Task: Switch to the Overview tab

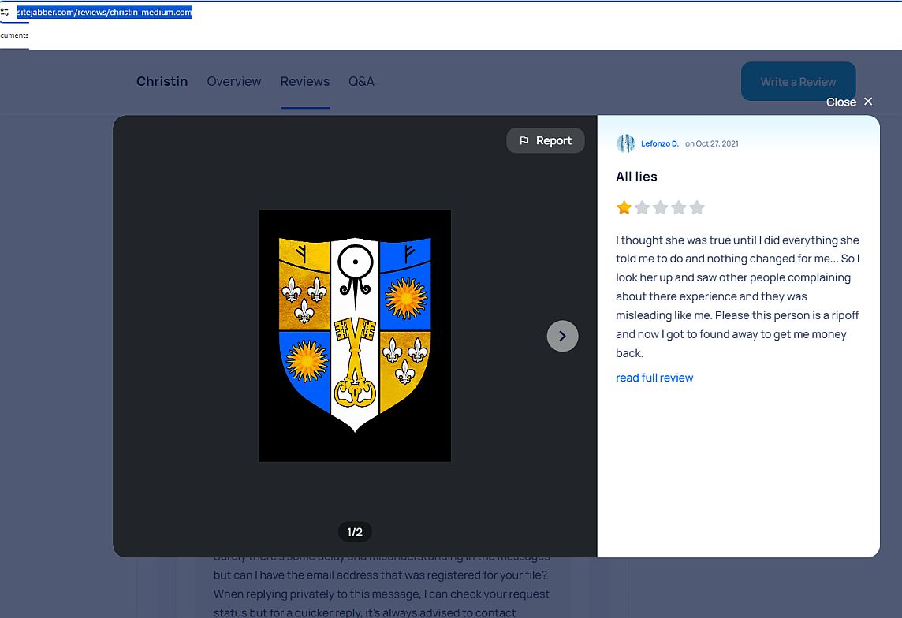Action: pos(234,81)
